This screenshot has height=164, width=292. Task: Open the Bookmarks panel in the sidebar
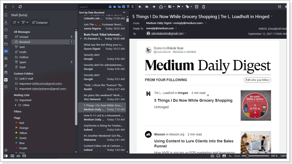click(x=6, y=15)
